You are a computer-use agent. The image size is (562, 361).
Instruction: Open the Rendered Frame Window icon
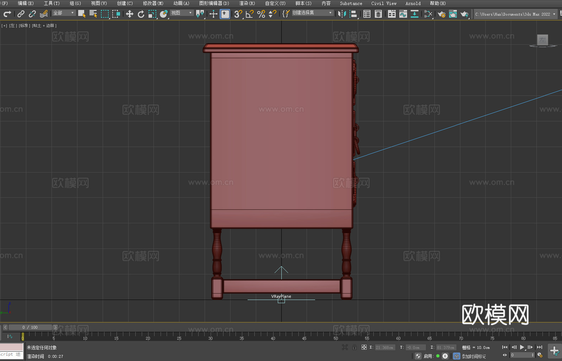click(453, 14)
